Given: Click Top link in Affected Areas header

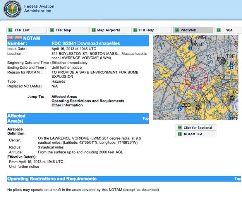Looking at the screenshot, I should pos(145,118).
